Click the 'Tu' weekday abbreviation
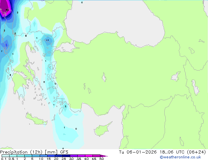 121,152
